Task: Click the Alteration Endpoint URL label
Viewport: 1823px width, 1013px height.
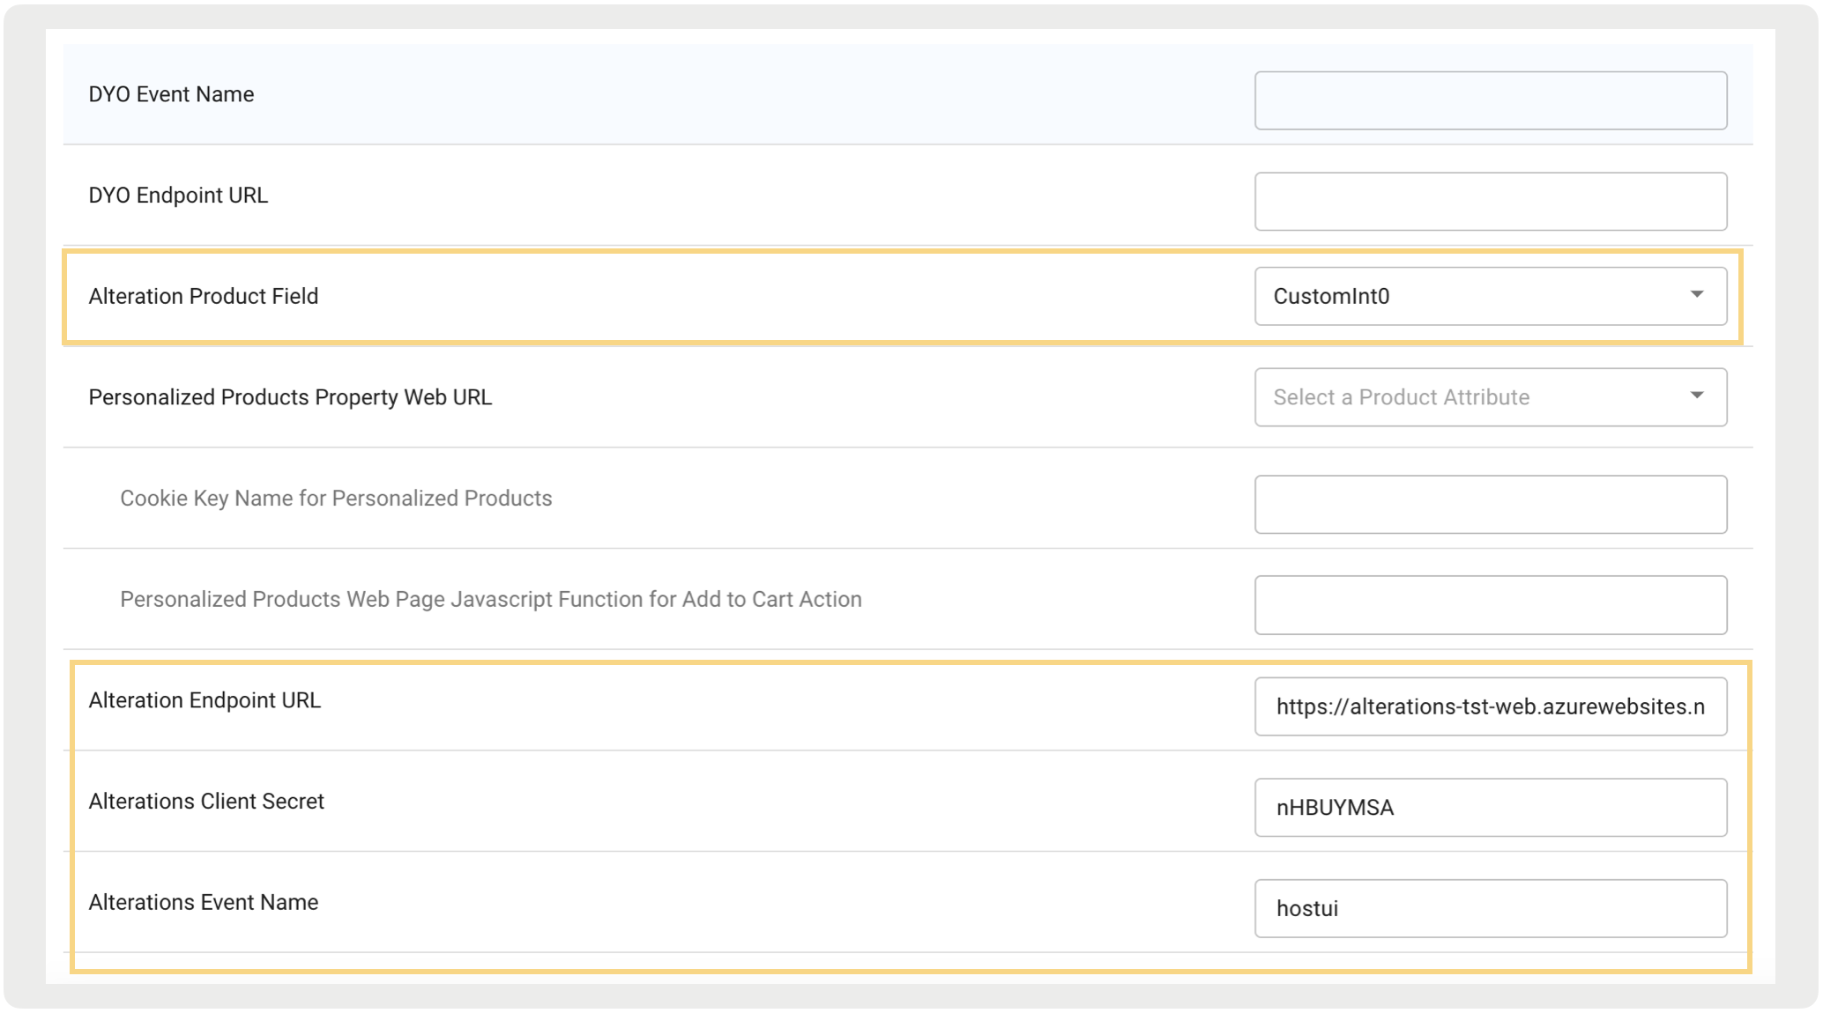Action: click(x=205, y=700)
